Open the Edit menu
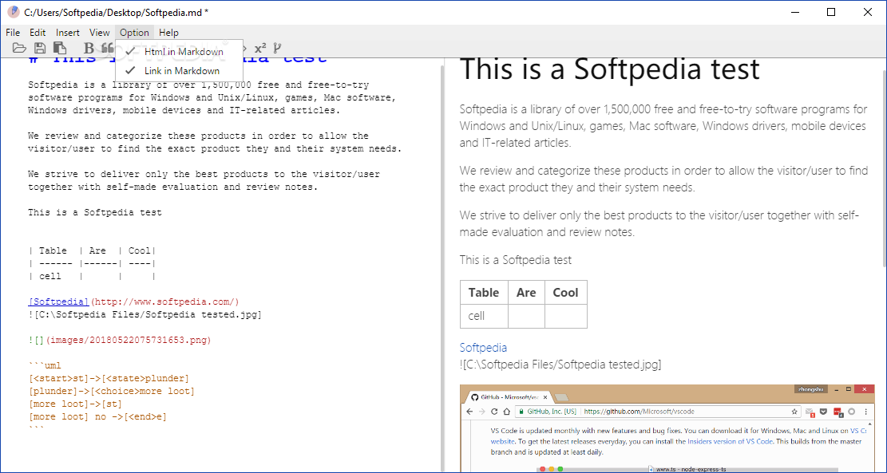This screenshot has width=887, height=473. tap(38, 33)
